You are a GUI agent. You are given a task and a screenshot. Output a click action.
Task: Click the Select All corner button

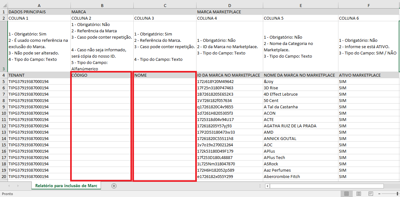[x=3, y=6]
